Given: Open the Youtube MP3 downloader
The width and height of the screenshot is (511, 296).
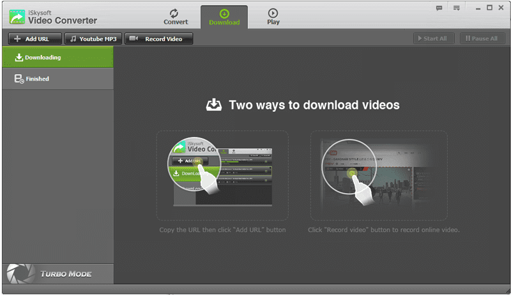Looking at the screenshot, I should [93, 39].
